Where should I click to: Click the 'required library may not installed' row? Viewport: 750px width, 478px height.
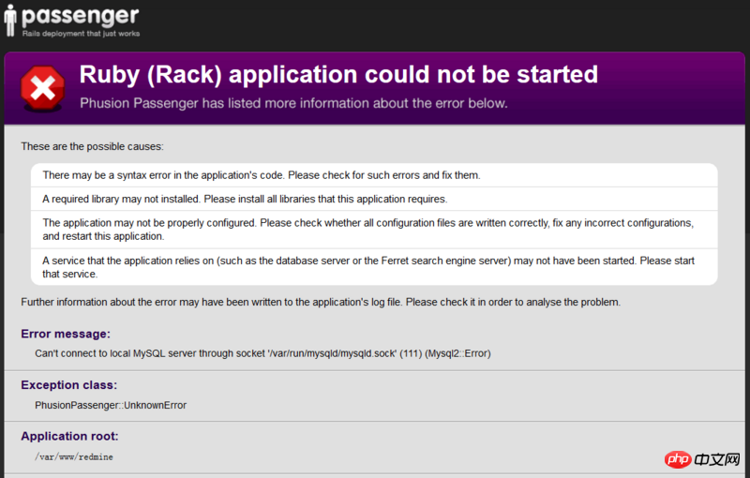374,199
